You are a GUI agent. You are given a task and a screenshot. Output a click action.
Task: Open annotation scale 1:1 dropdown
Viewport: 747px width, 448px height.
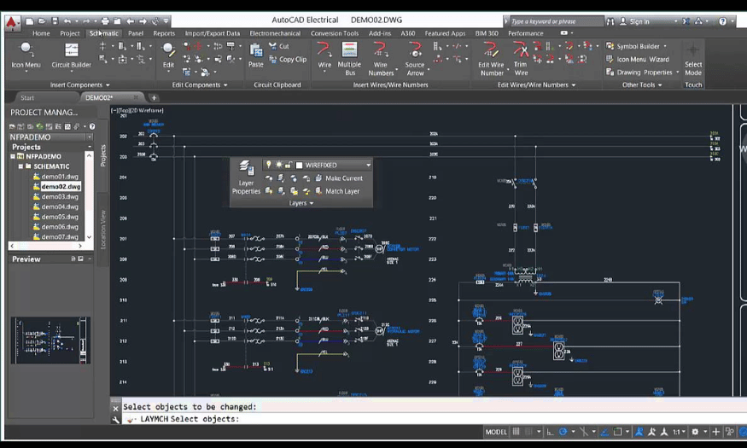pyautogui.click(x=680, y=432)
